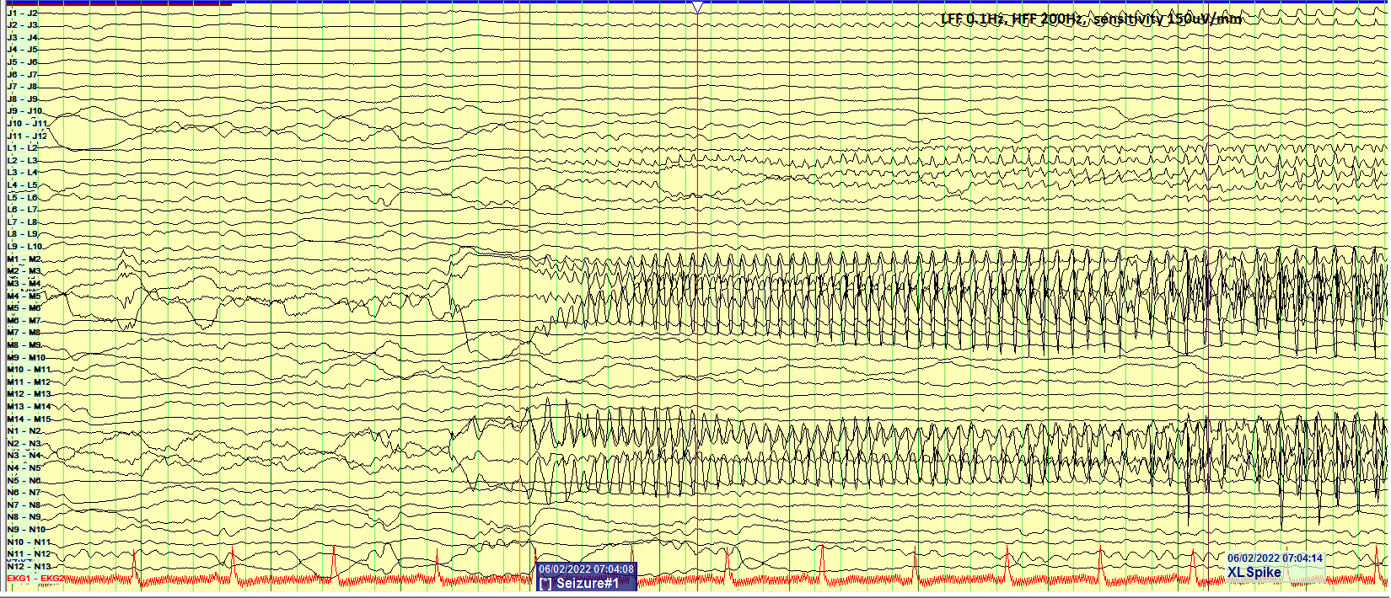Select the XL Spike annotation label

(x=1254, y=573)
